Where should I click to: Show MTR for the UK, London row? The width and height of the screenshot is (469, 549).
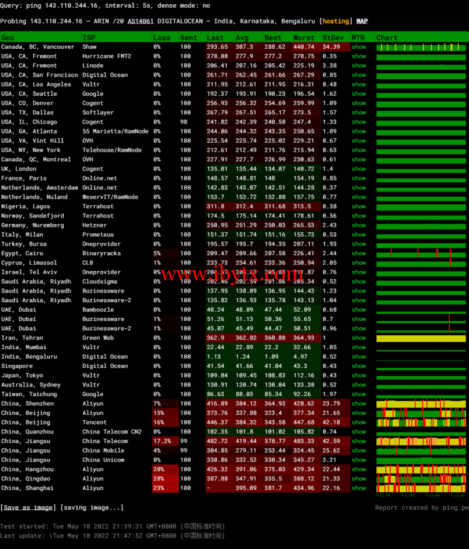[358, 169]
